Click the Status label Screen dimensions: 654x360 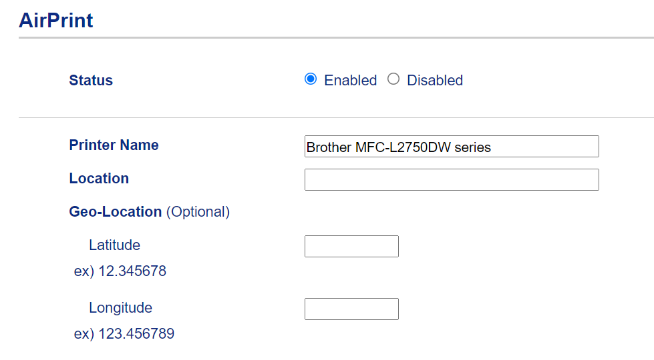pos(91,81)
